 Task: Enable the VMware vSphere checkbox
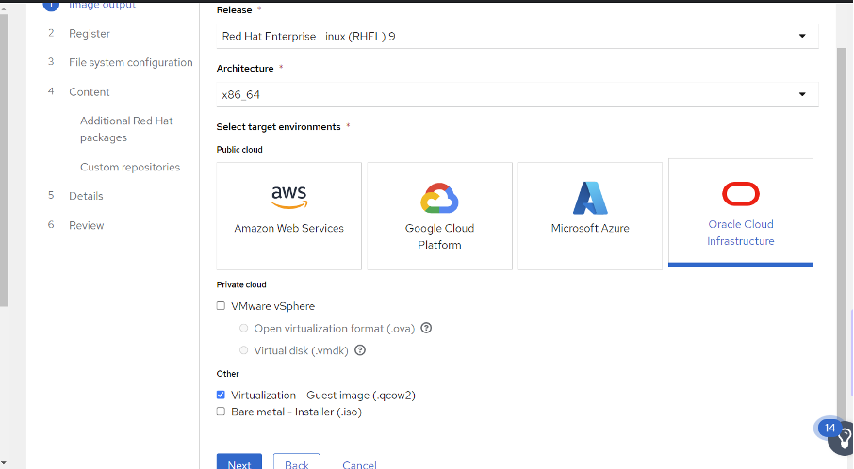221,306
